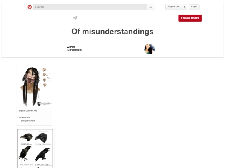Click the saved from label
The image size is (225, 168).
pos(25,117)
